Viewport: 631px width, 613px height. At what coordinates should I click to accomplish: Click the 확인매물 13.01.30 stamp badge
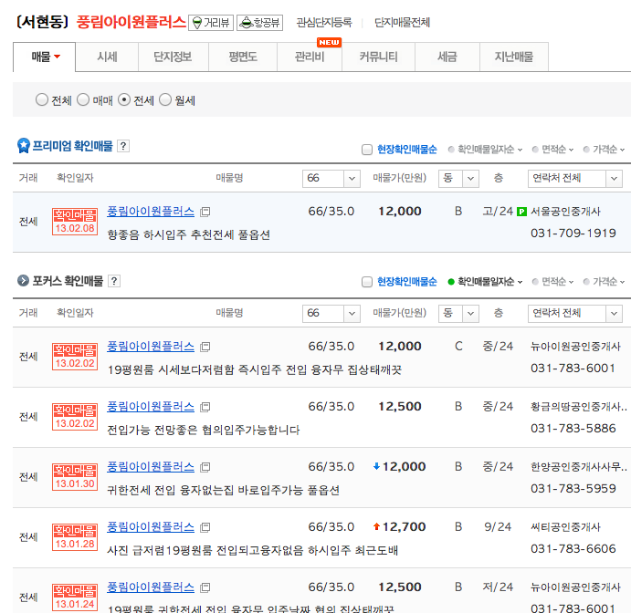75,477
